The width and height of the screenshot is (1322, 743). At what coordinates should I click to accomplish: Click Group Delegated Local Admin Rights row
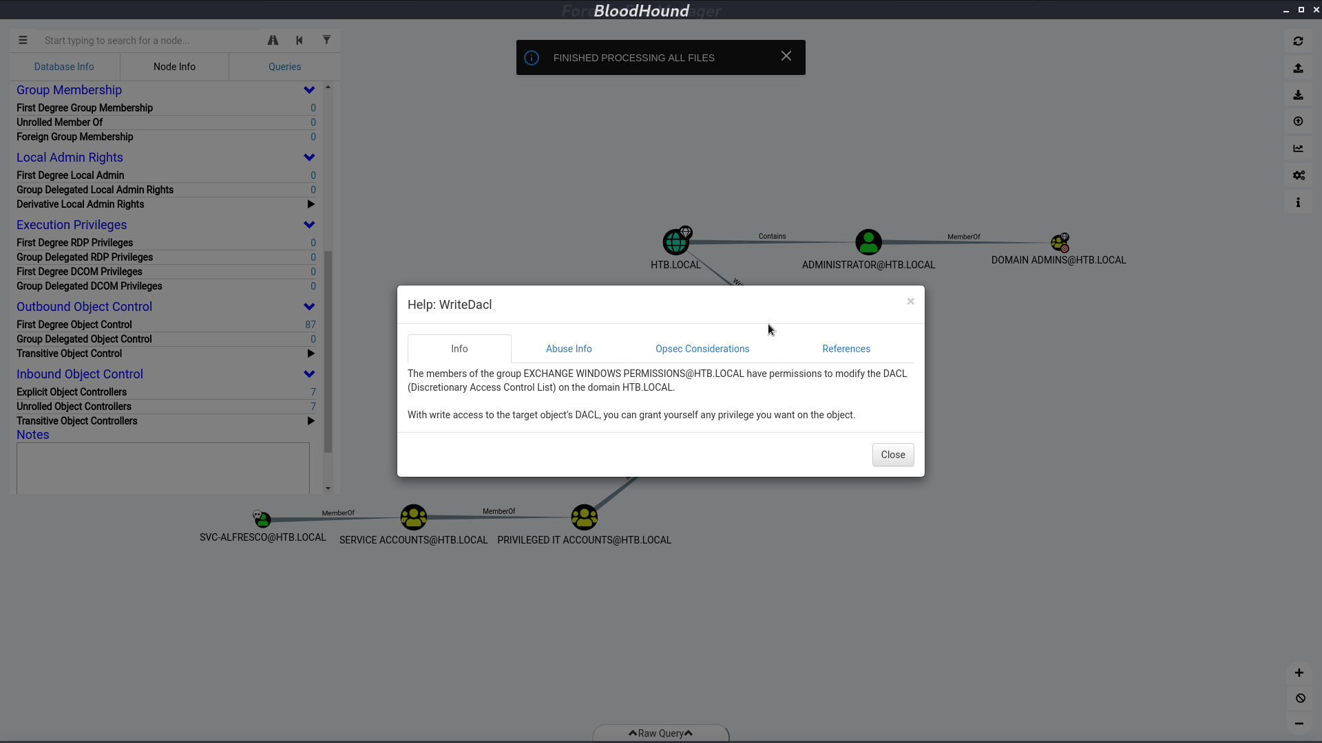166,190
